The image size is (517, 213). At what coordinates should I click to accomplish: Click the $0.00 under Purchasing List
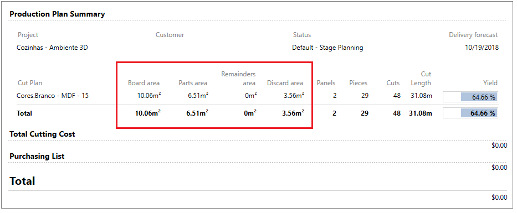[499, 168]
